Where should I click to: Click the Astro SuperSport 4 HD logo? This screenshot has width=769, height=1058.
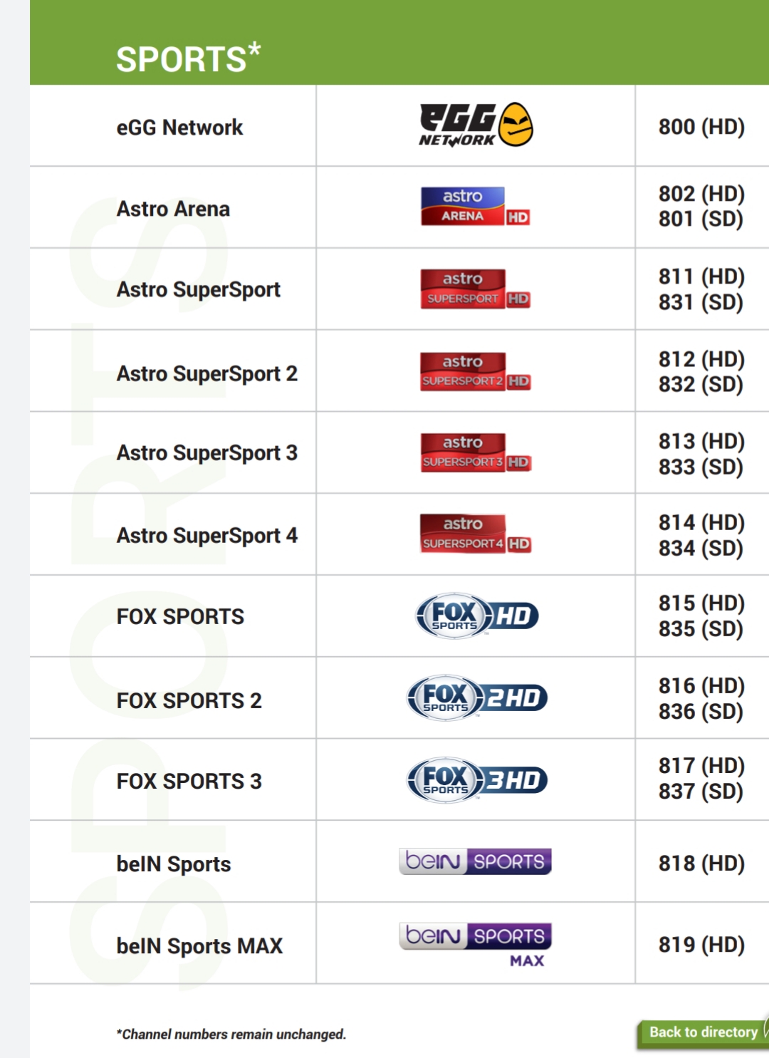[x=476, y=534]
